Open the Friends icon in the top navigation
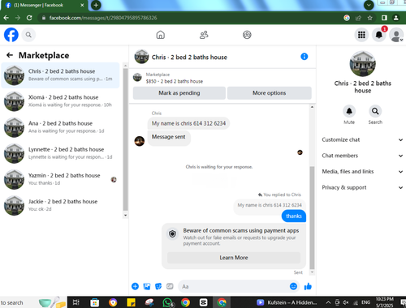The width and height of the screenshot is (406, 308). [204, 35]
